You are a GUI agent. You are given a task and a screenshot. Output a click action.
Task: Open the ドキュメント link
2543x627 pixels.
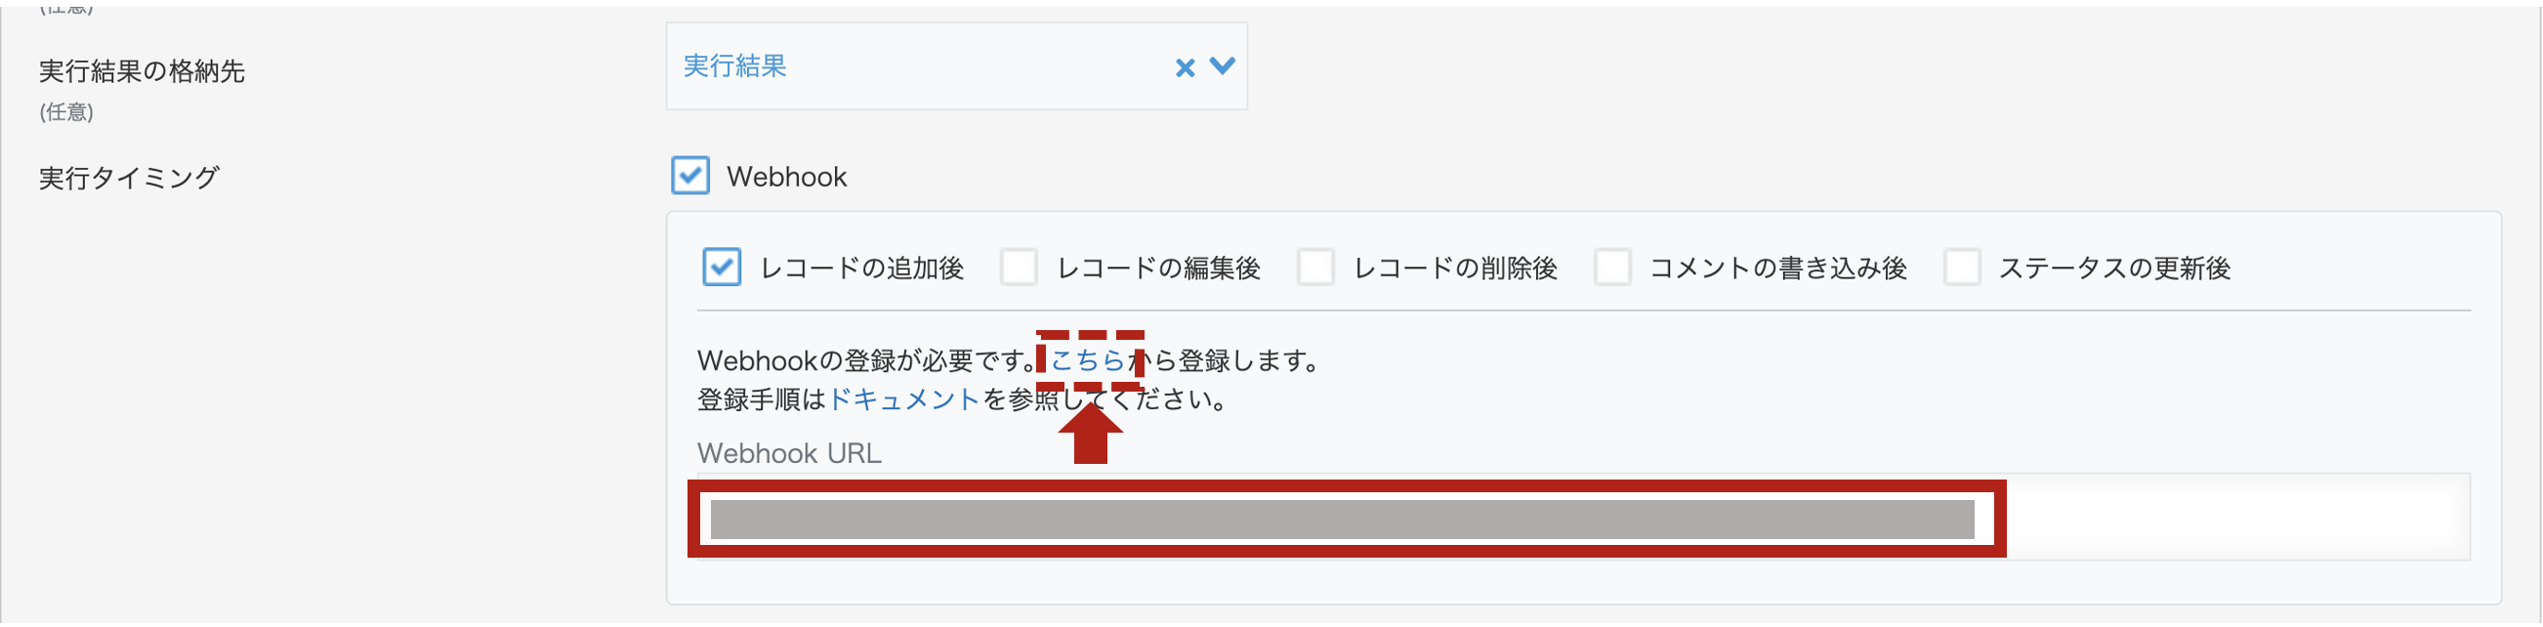click(x=904, y=399)
